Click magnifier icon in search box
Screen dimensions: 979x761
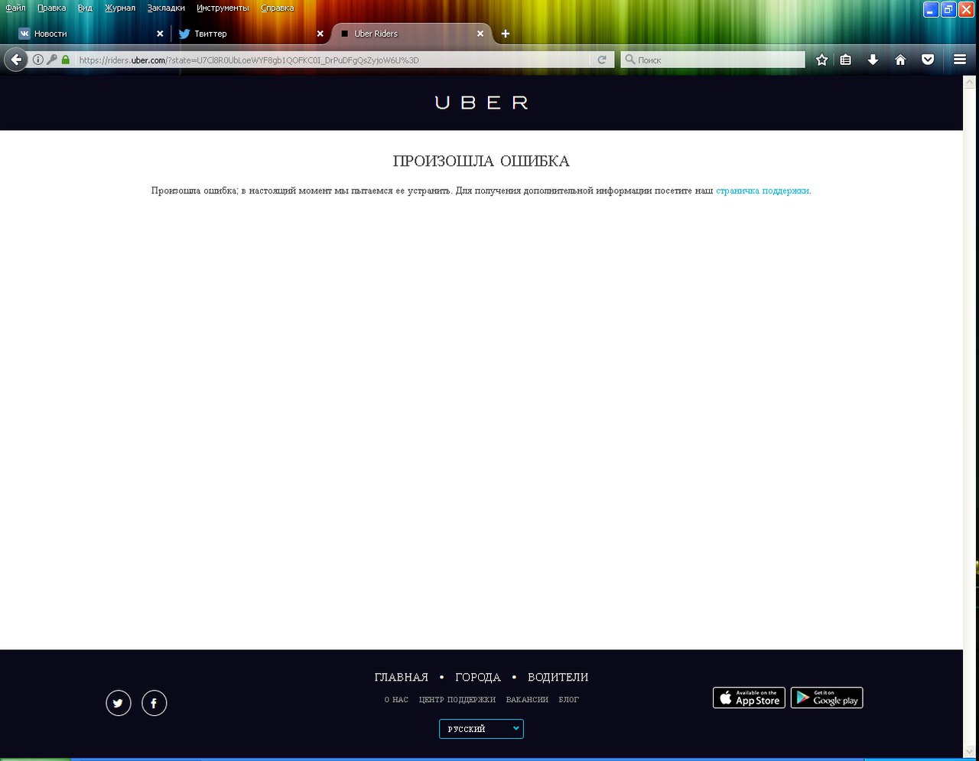pyautogui.click(x=630, y=60)
